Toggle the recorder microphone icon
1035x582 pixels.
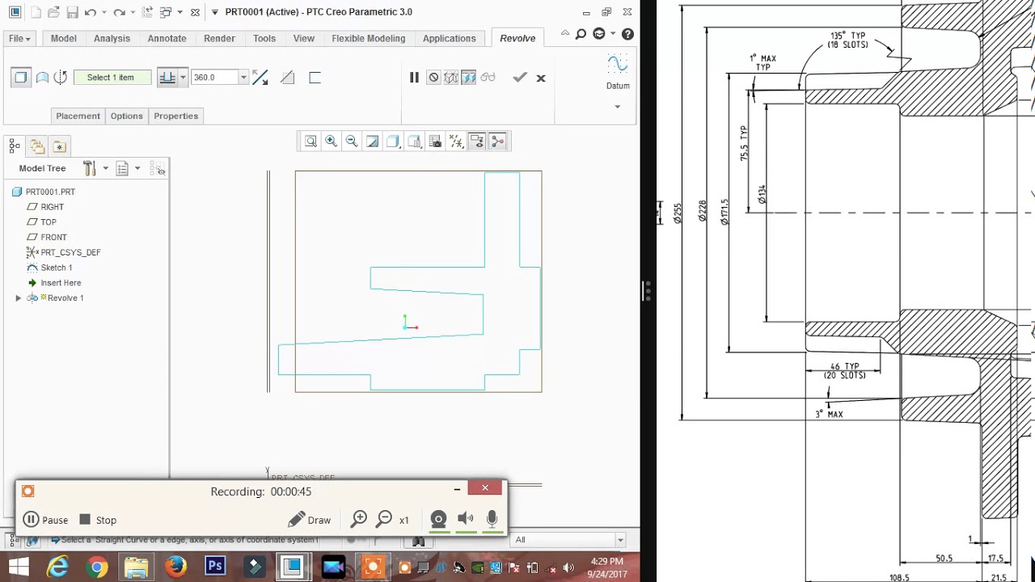pyautogui.click(x=492, y=520)
